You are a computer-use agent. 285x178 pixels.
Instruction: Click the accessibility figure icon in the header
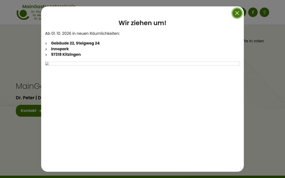click(x=264, y=12)
